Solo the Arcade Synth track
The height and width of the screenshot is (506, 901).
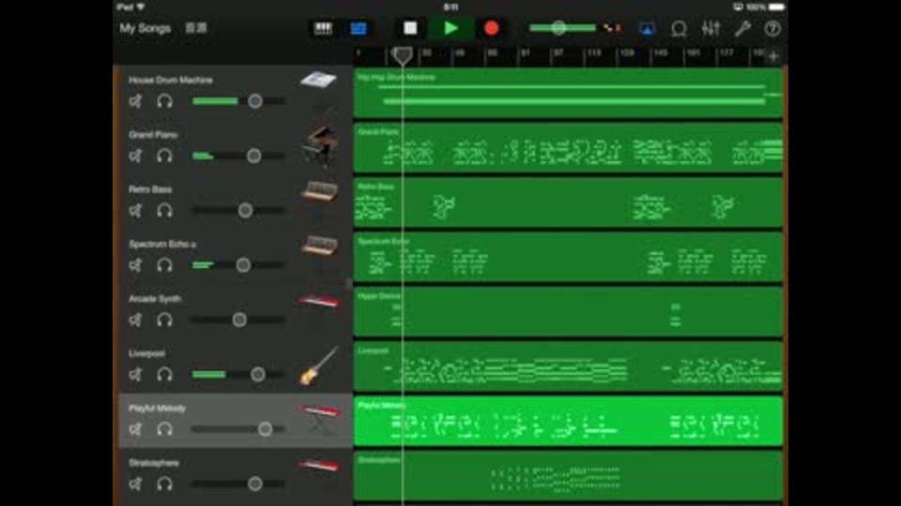pos(165,320)
